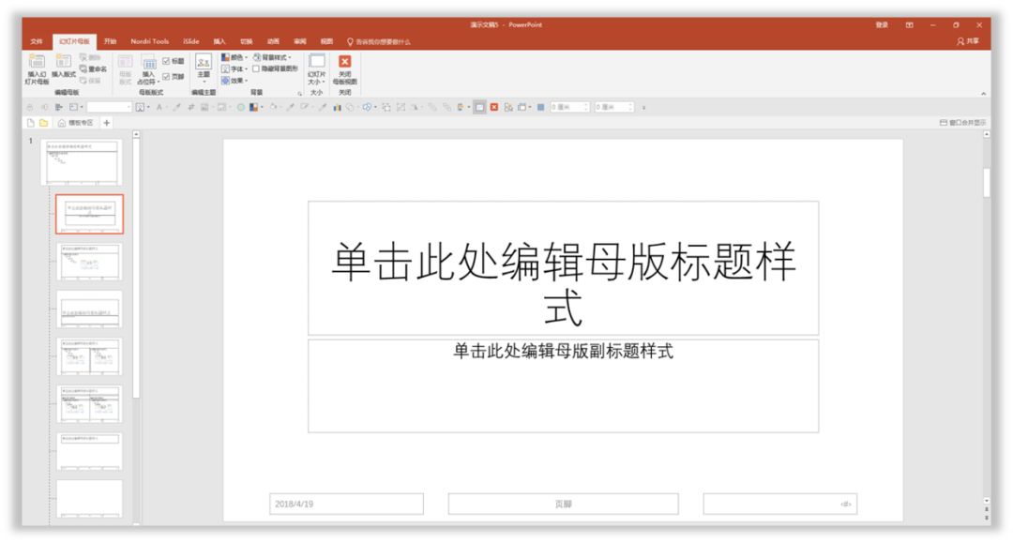Viewport: 1013px width, 543px height.
Task: Click the date placeholder 2018/4/19
Action: click(346, 504)
